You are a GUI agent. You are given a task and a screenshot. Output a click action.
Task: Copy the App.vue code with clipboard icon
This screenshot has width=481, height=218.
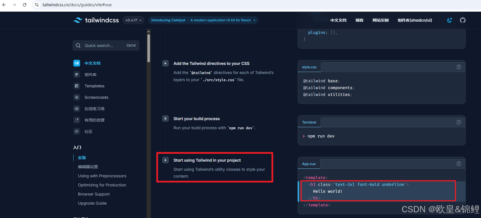pyautogui.click(x=459, y=164)
